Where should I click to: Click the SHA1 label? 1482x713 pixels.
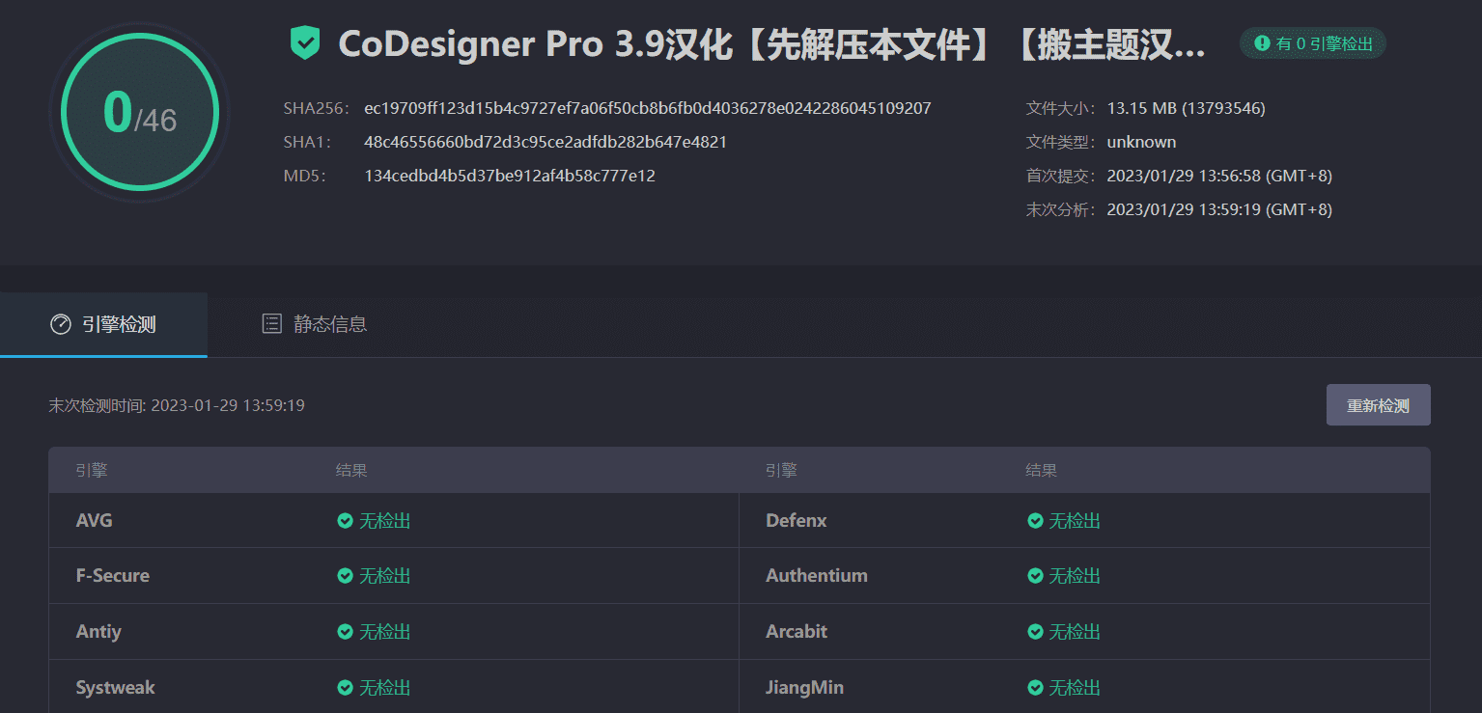(307, 142)
